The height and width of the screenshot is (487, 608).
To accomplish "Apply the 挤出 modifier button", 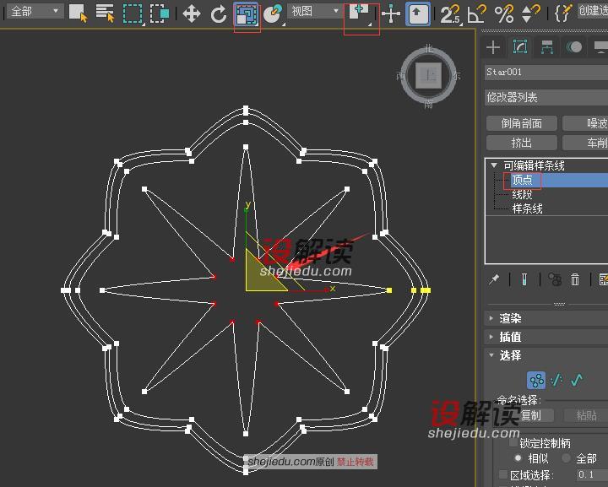I will [x=522, y=143].
